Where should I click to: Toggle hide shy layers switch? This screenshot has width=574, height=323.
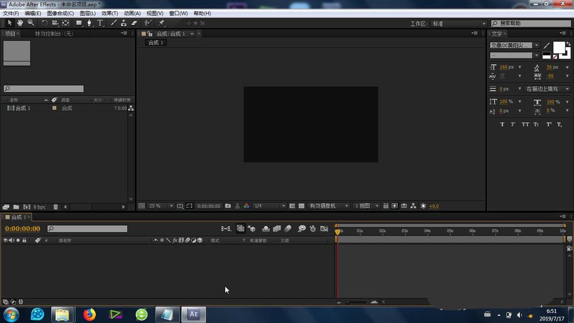pyautogui.click(x=266, y=229)
